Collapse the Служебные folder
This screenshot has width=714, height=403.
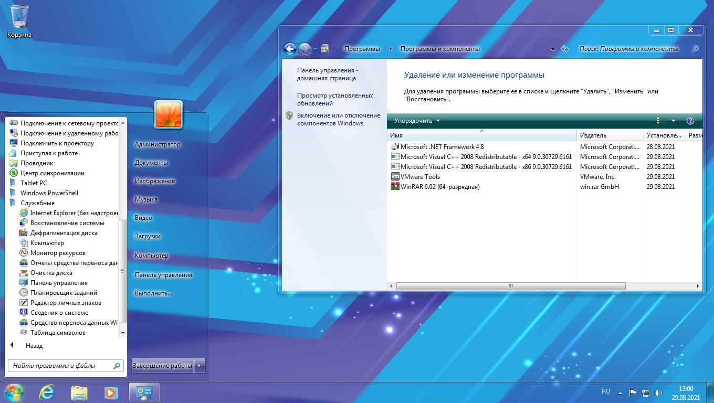click(x=32, y=203)
